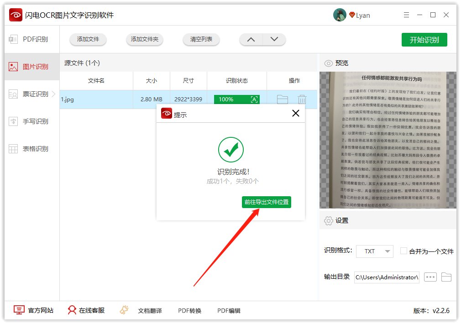Click the 输出目录 path input field
This screenshot has height=324, width=461.
pyautogui.click(x=386, y=277)
